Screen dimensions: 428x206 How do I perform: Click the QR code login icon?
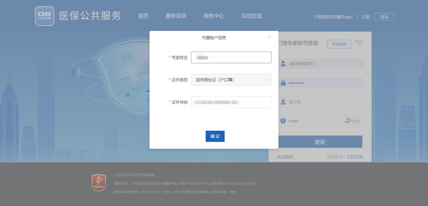pos(358,44)
